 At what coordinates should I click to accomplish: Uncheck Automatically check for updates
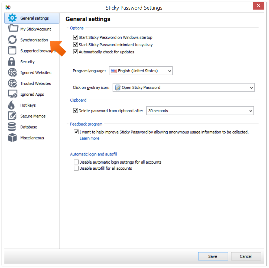click(76, 52)
